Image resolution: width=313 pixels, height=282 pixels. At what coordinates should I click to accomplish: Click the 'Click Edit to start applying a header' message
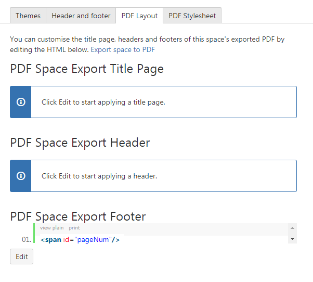[99, 176]
